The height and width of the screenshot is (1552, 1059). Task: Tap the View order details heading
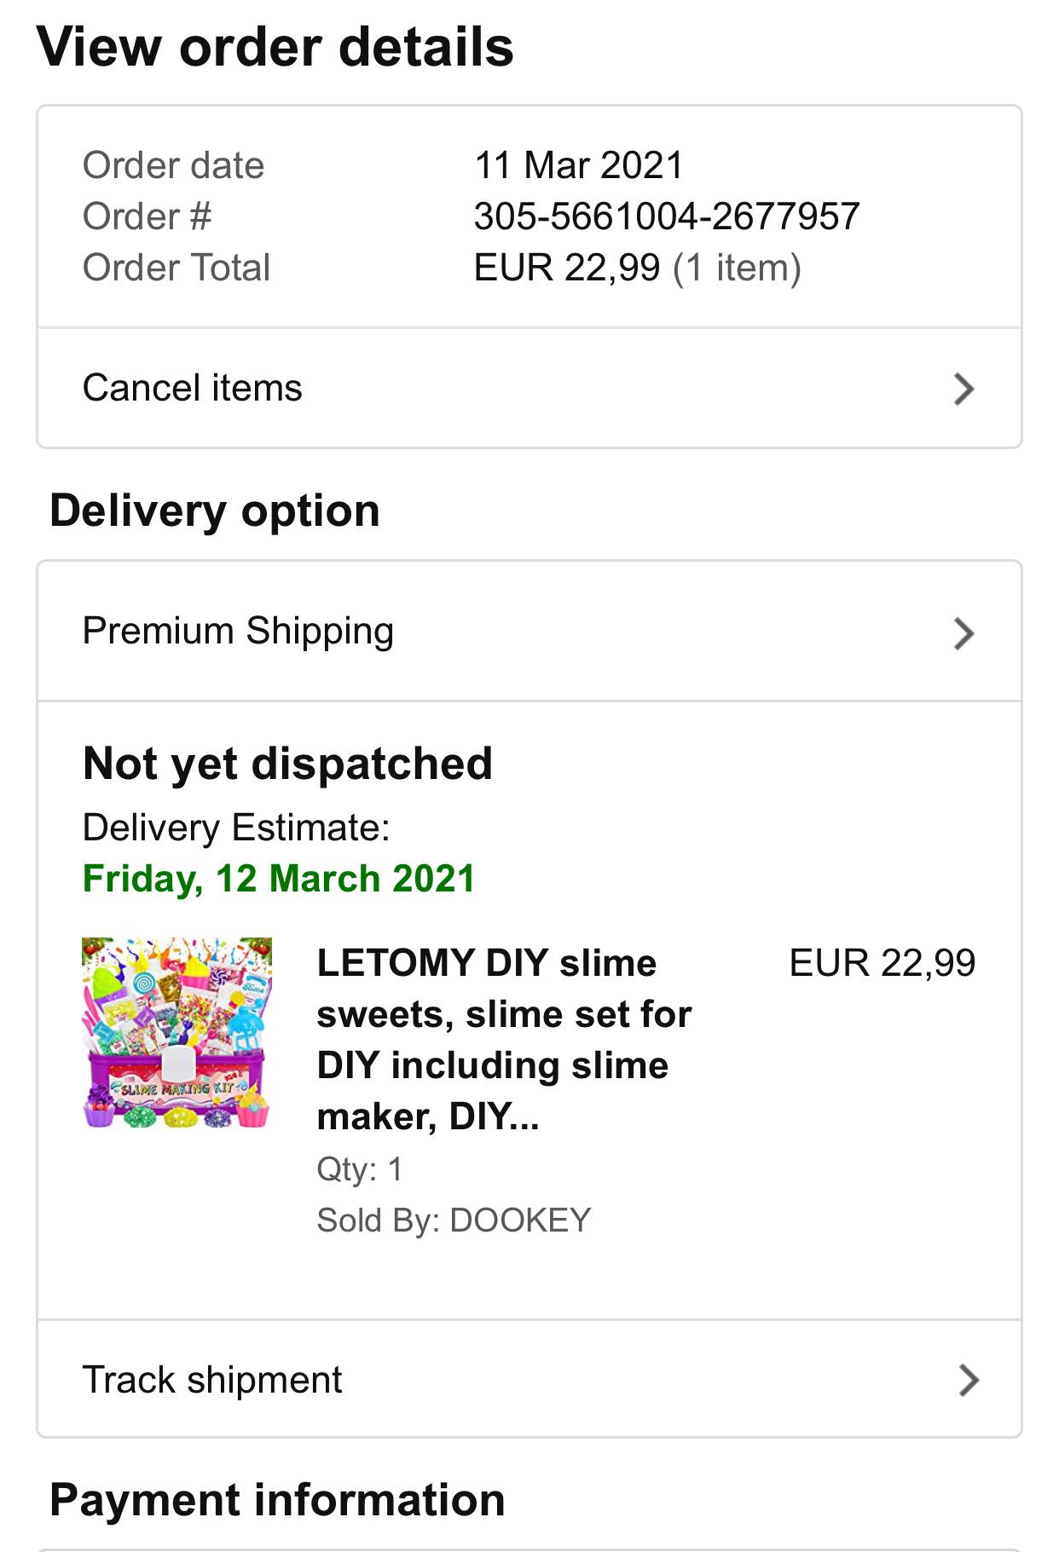[x=275, y=47]
